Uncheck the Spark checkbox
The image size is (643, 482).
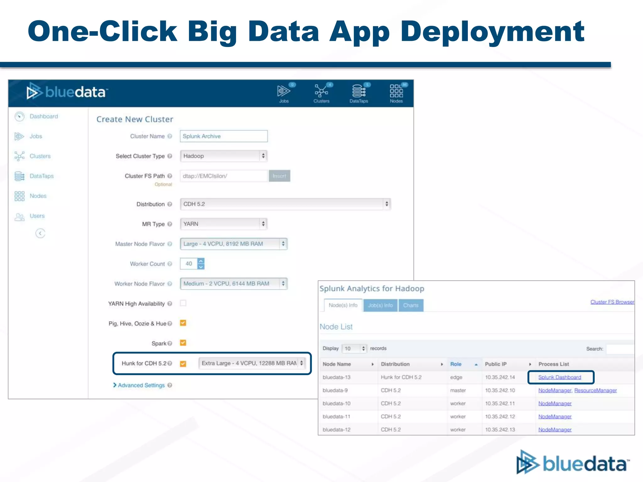[x=183, y=343]
